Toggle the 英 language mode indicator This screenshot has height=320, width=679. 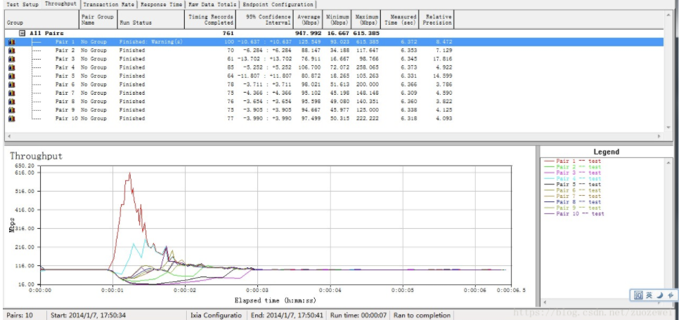click(649, 295)
